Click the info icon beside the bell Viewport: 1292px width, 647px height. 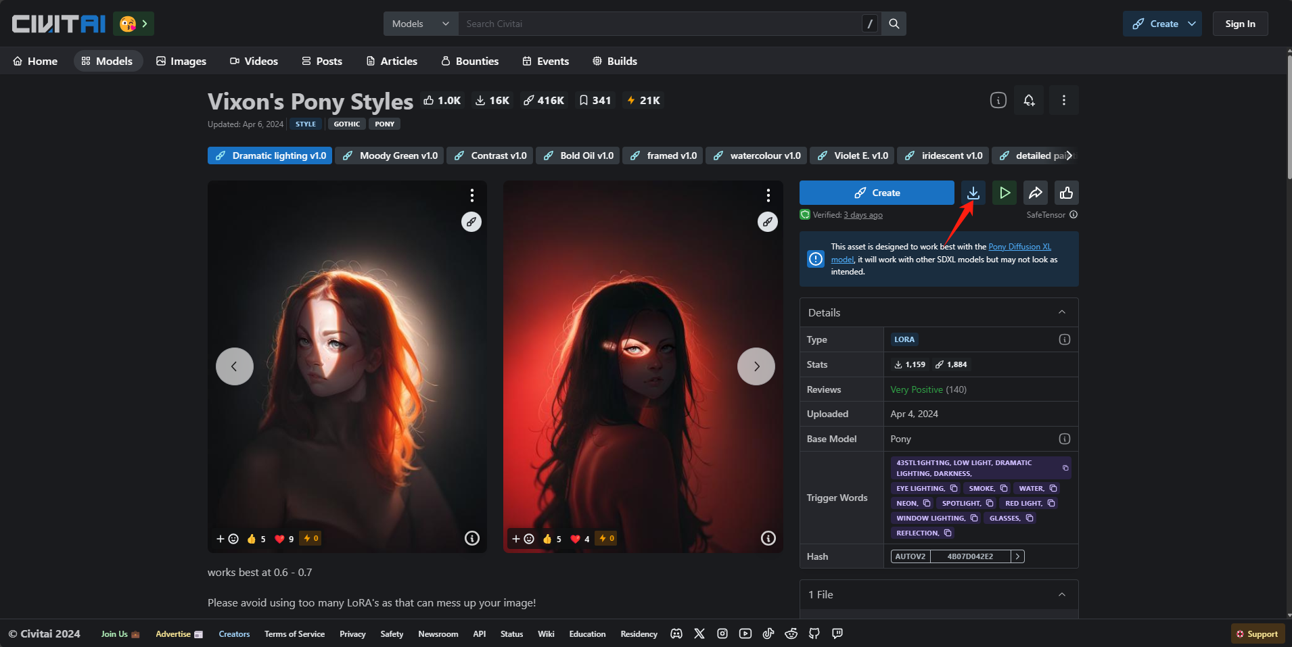coord(998,100)
